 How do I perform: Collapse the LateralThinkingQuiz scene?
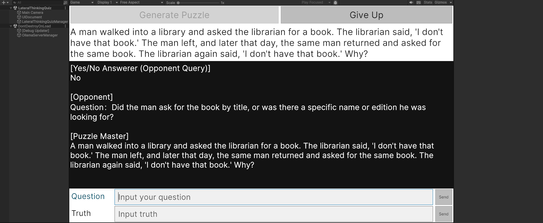tap(11, 8)
